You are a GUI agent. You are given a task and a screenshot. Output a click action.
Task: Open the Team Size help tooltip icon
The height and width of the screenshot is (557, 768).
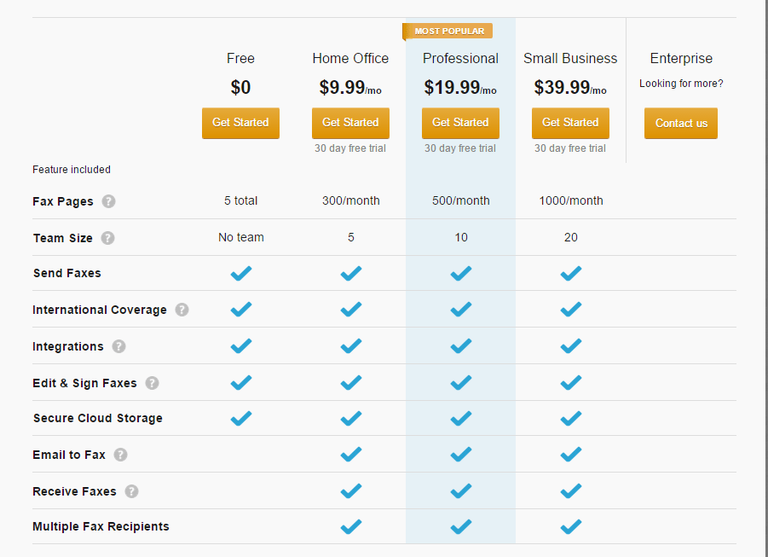pos(107,238)
